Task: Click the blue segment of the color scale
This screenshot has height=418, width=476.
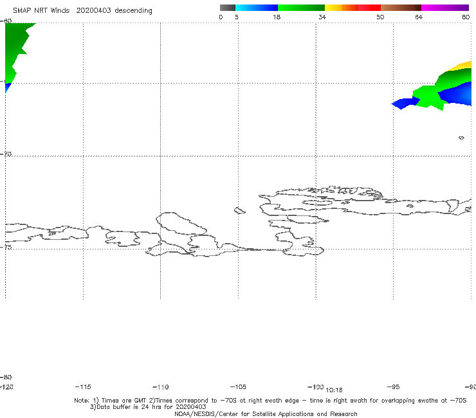Action: pos(257,8)
